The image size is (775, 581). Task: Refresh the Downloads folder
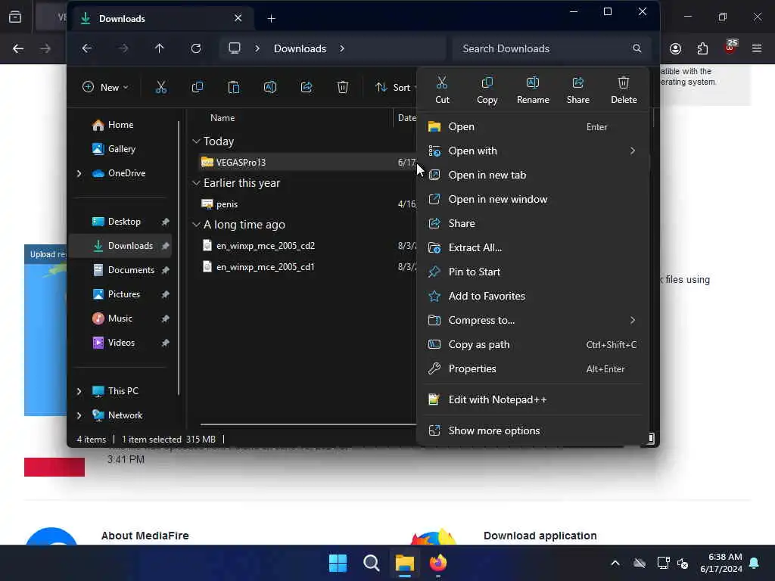196,48
